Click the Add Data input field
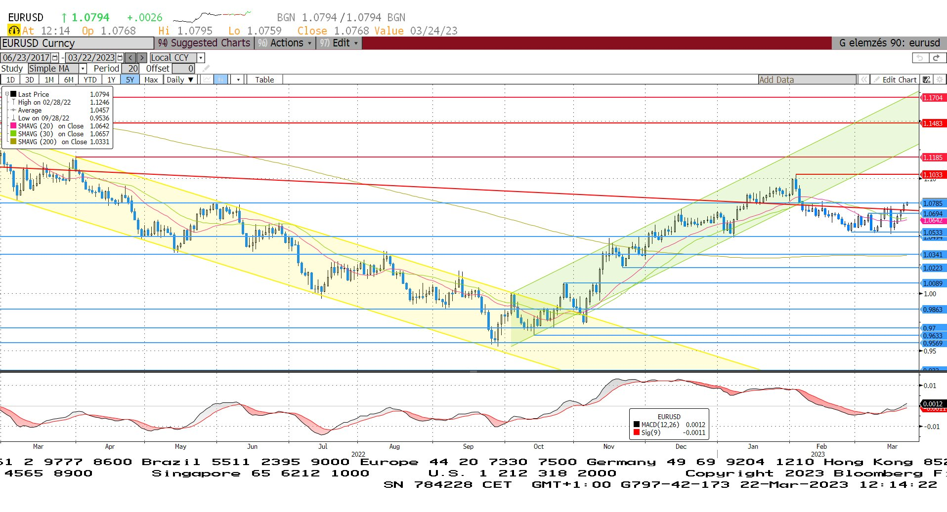Viewport: 947px width, 512px height. click(807, 79)
